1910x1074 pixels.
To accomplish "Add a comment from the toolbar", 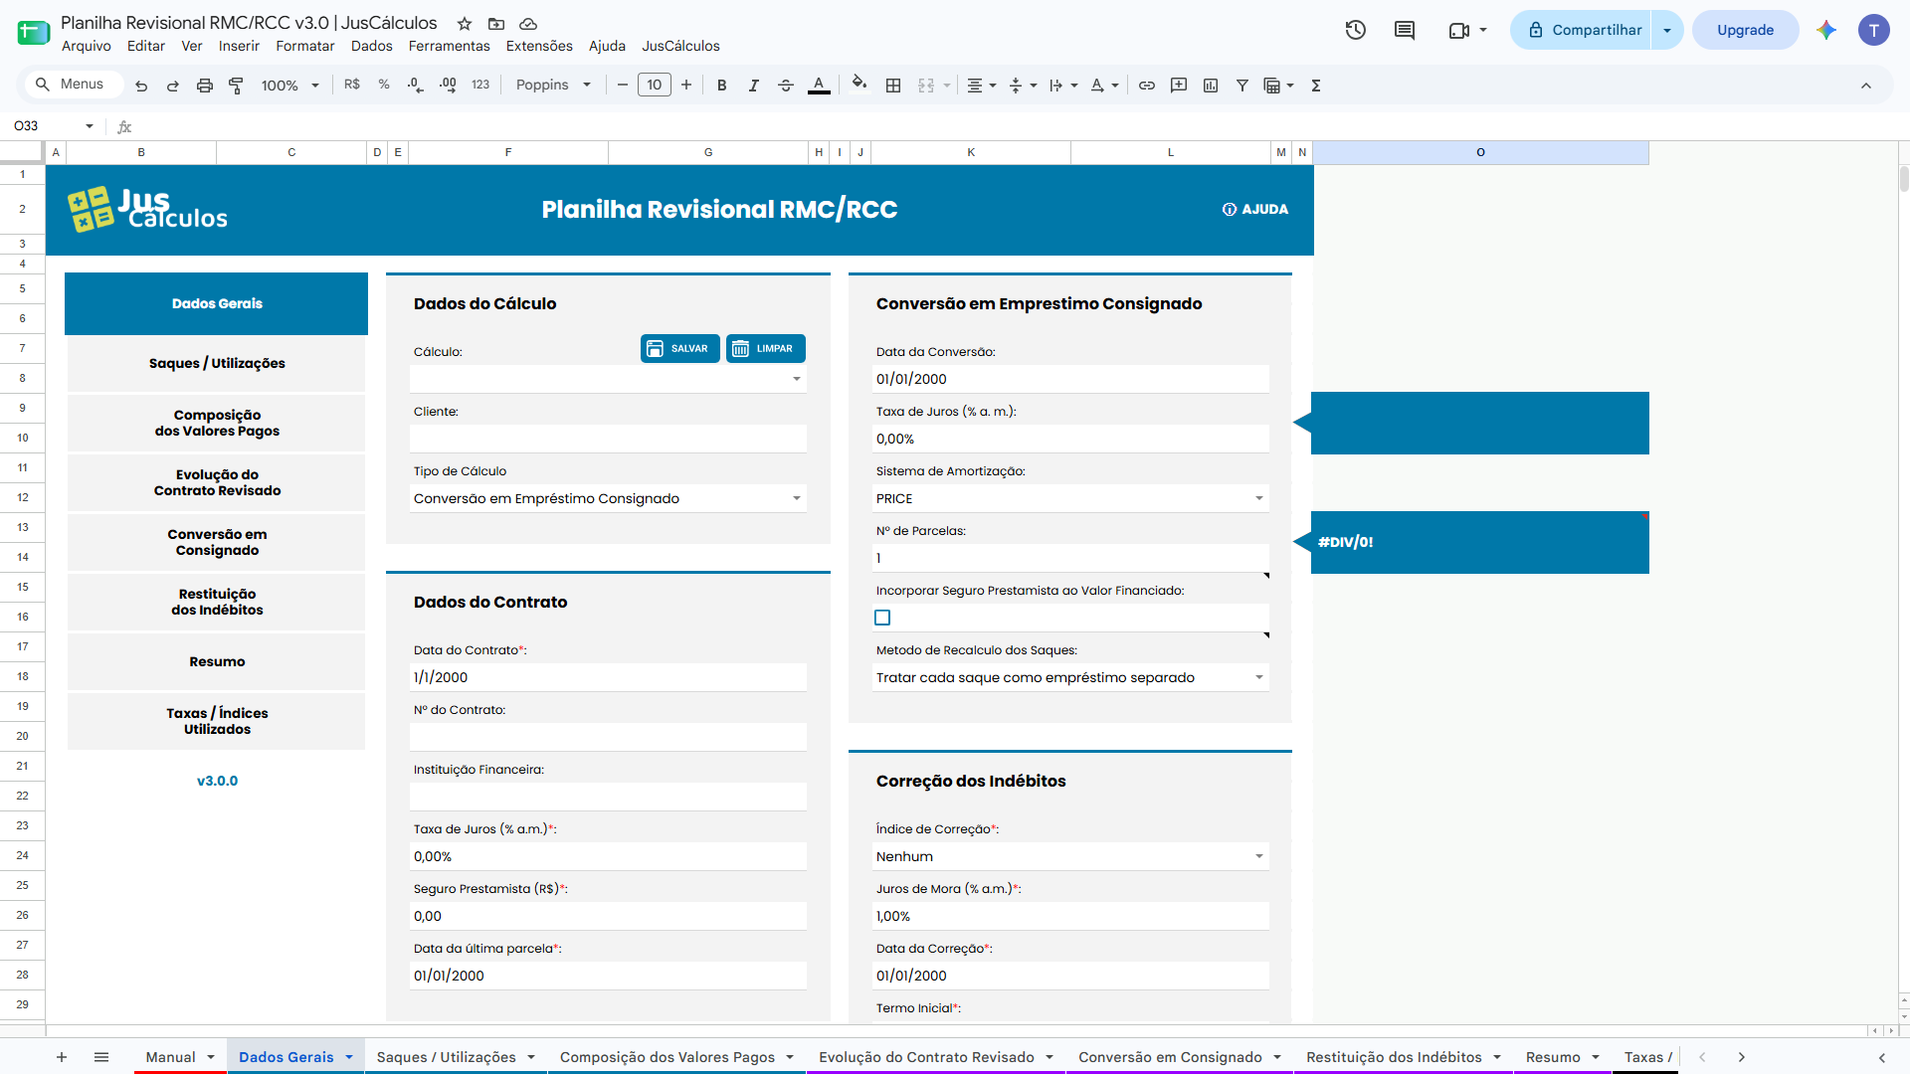I will pos(1179,86).
